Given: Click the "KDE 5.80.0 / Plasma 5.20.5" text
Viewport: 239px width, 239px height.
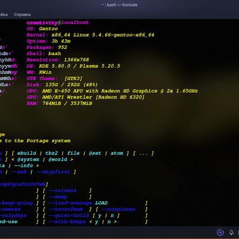Looking at the screenshot, I should pyautogui.click(x=79, y=66).
